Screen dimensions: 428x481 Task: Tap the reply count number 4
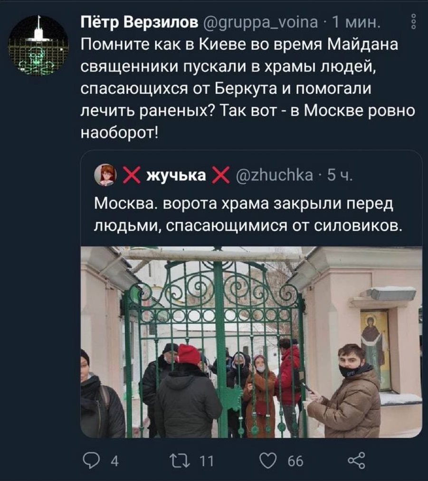coord(114,461)
